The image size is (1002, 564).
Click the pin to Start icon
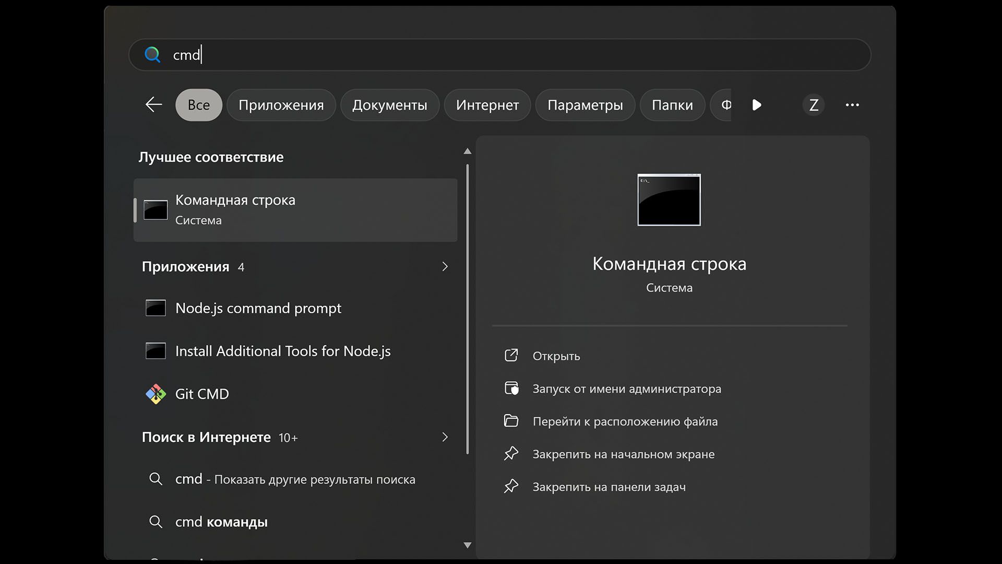tap(511, 454)
